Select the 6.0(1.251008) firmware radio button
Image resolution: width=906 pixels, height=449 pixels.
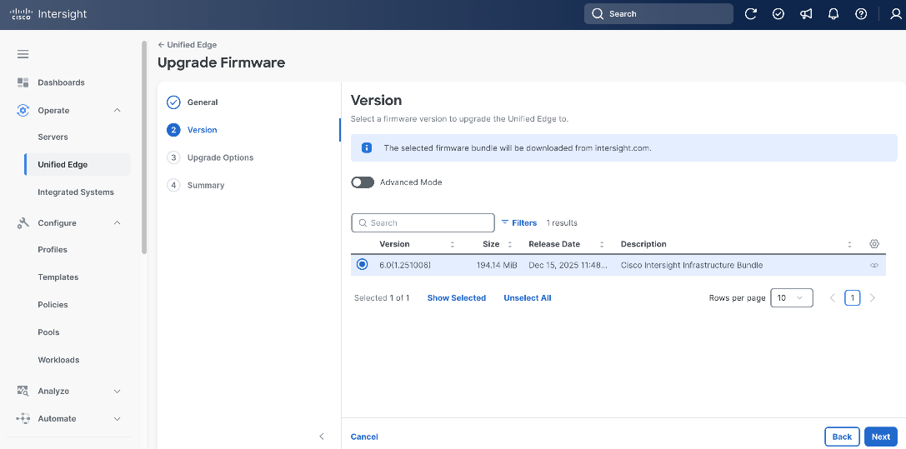point(362,264)
